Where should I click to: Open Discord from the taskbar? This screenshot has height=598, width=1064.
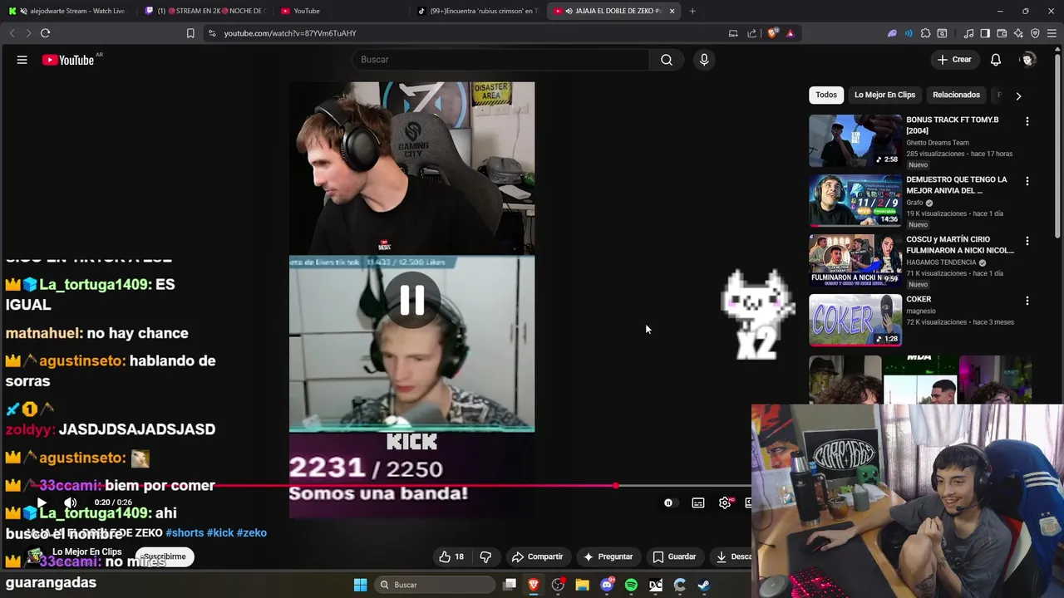click(607, 585)
